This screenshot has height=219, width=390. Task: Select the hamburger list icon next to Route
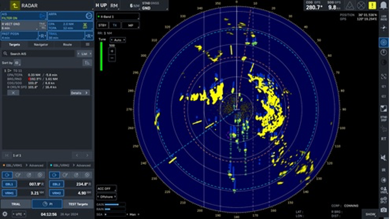(88, 44)
